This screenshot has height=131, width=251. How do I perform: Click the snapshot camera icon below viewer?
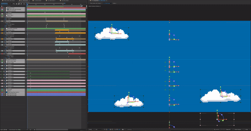123,129
